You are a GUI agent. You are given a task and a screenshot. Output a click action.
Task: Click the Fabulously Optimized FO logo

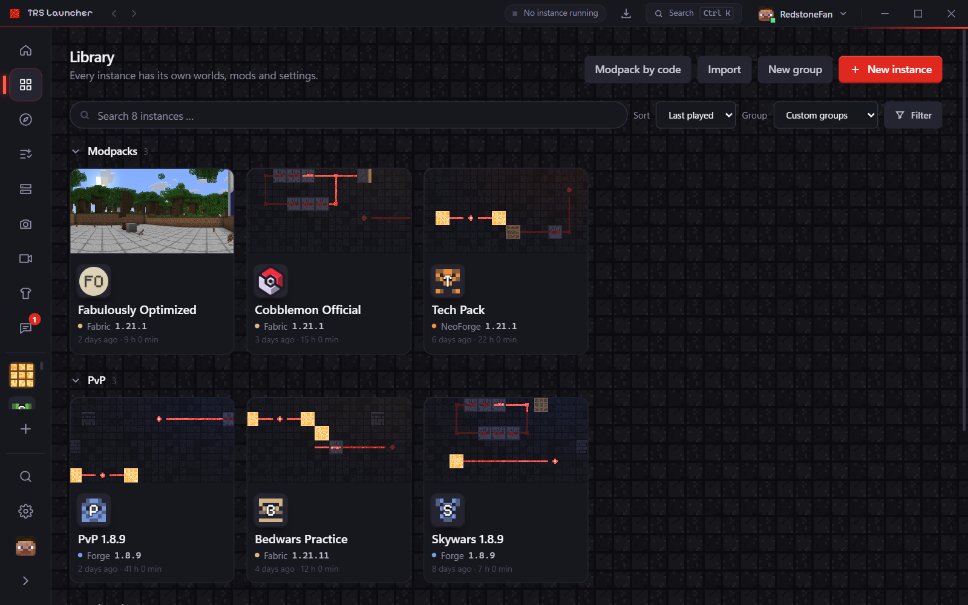tap(94, 281)
